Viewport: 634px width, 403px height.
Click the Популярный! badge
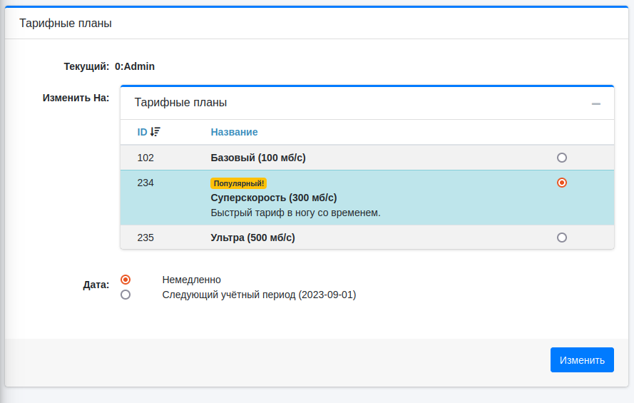click(x=239, y=183)
